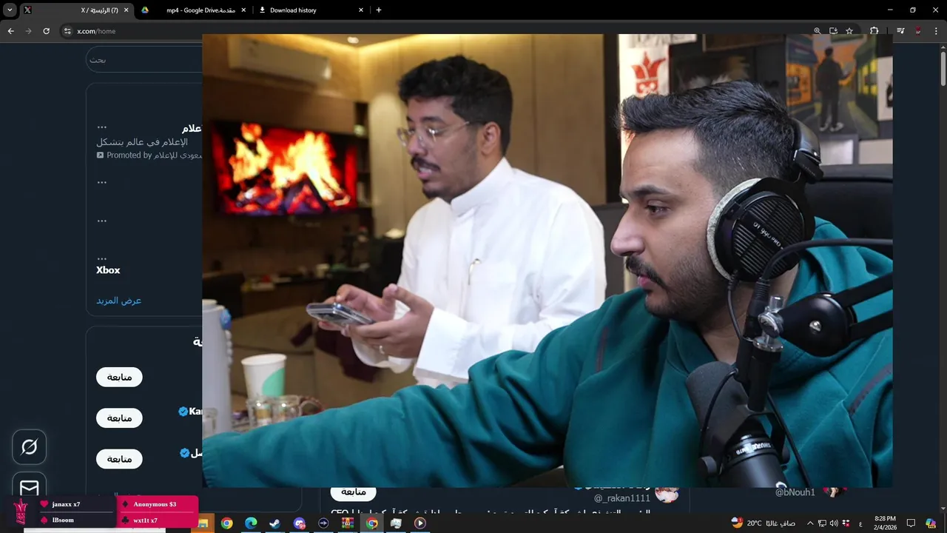Open Discord from the taskbar
Screen dimensions: 947x533
tap(300, 523)
